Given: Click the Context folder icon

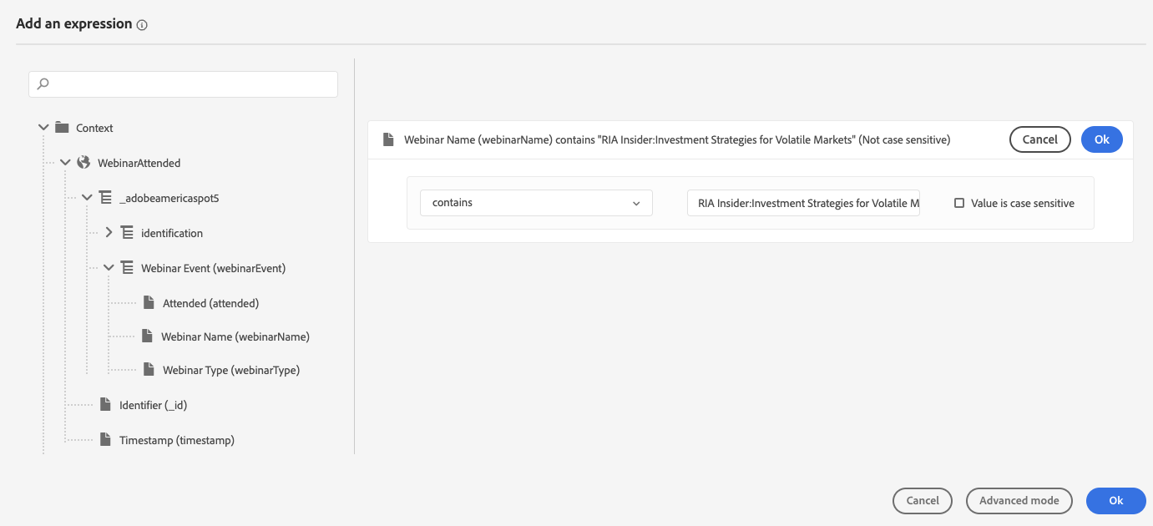Looking at the screenshot, I should tap(62, 128).
